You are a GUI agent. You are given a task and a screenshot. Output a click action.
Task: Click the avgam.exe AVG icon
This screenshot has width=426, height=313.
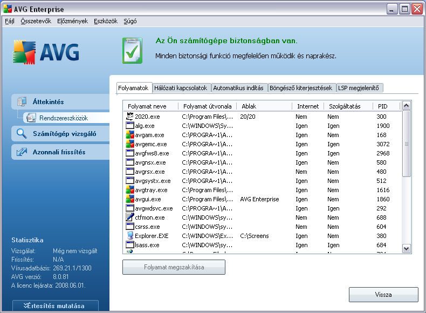click(x=130, y=135)
